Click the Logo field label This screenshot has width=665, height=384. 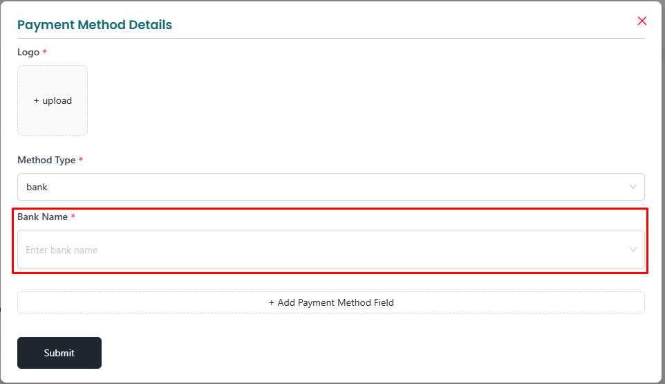point(28,52)
